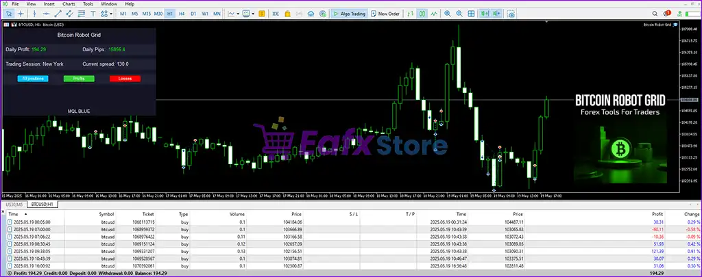Select the Fibonacci retracement tool
The height and width of the screenshot is (277, 702).
(82, 14)
